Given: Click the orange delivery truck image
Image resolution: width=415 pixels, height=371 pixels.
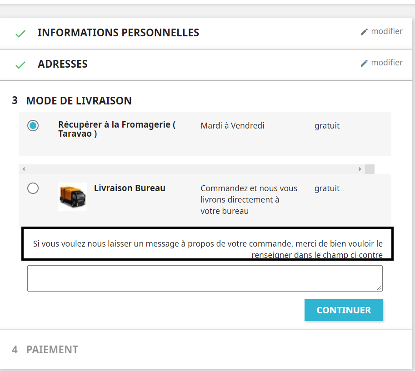Looking at the screenshot, I should (x=73, y=197).
